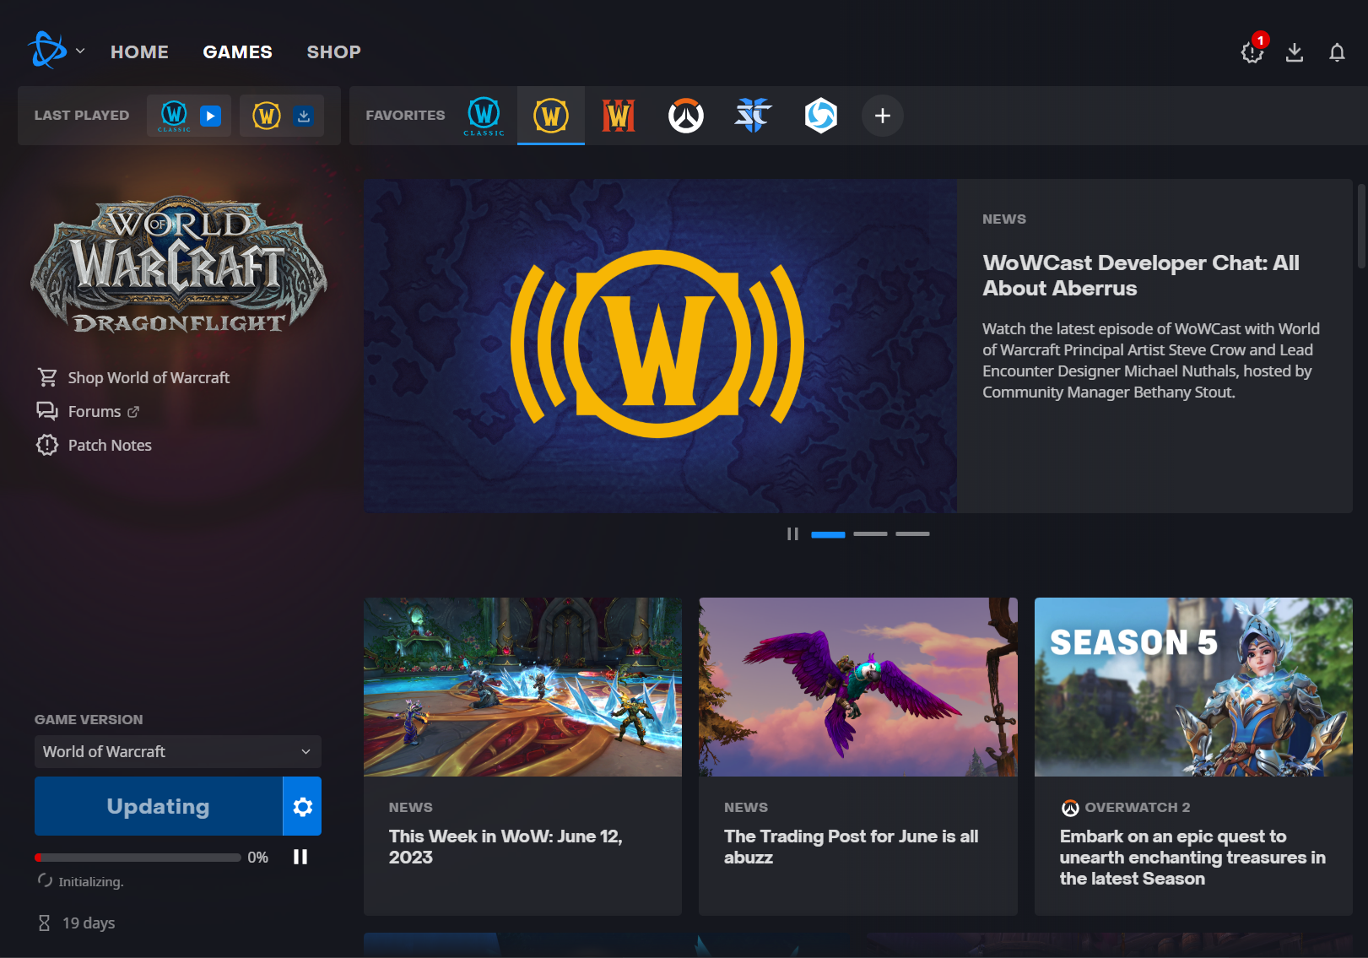Click the GAME VERSION label
Viewport: 1368px width, 958px height.
pyautogui.click(x=89, y=719)
